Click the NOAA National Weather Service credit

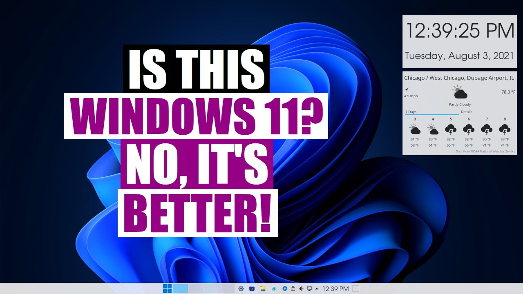click(x=486, y=151)
